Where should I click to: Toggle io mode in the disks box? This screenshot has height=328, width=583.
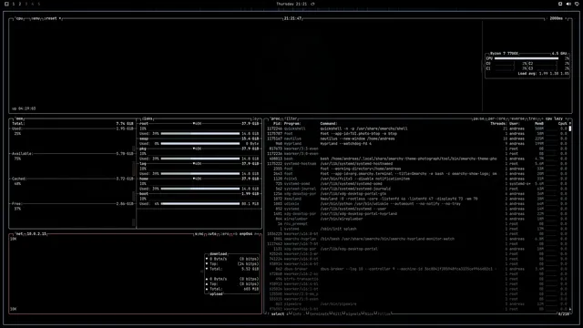(255, 118)
